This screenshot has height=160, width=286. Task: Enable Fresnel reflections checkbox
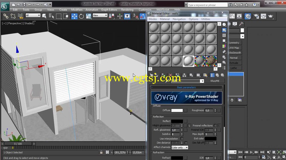(x=215, y=126)
